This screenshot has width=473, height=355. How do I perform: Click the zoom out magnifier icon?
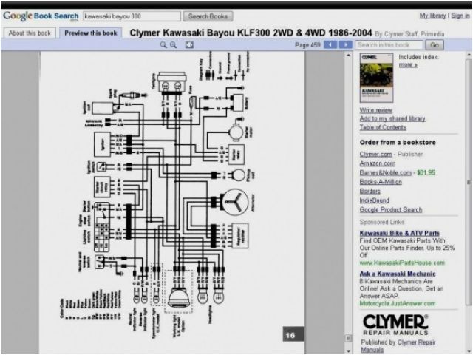pos(174,45)
